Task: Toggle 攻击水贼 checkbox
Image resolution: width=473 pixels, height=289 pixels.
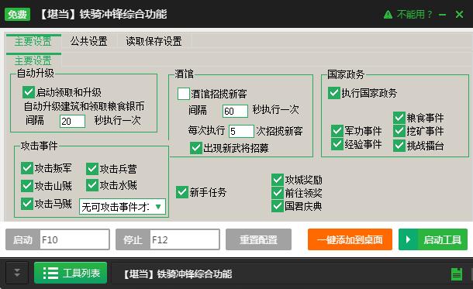Action: pyautogui.click(x=92, y=185)
